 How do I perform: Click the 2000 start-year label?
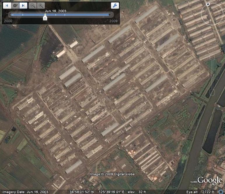pos(8,21)
